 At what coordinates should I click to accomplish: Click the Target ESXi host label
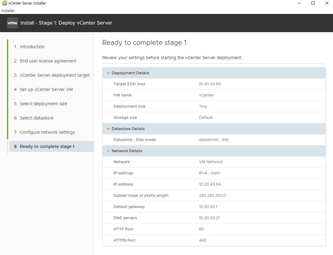pos(129,84)
